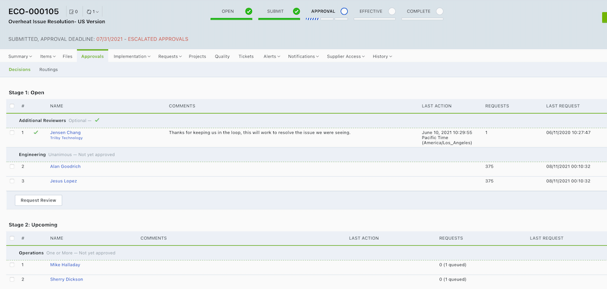Open Sherry Dickson's profile link
This screenshot has width=607, height=289.
(x=66, y=279)
